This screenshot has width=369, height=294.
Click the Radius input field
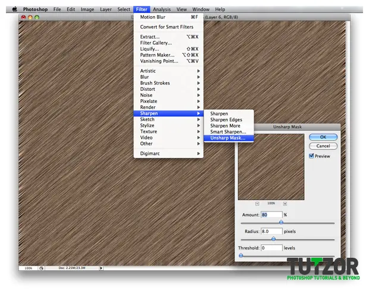point(271,231)
